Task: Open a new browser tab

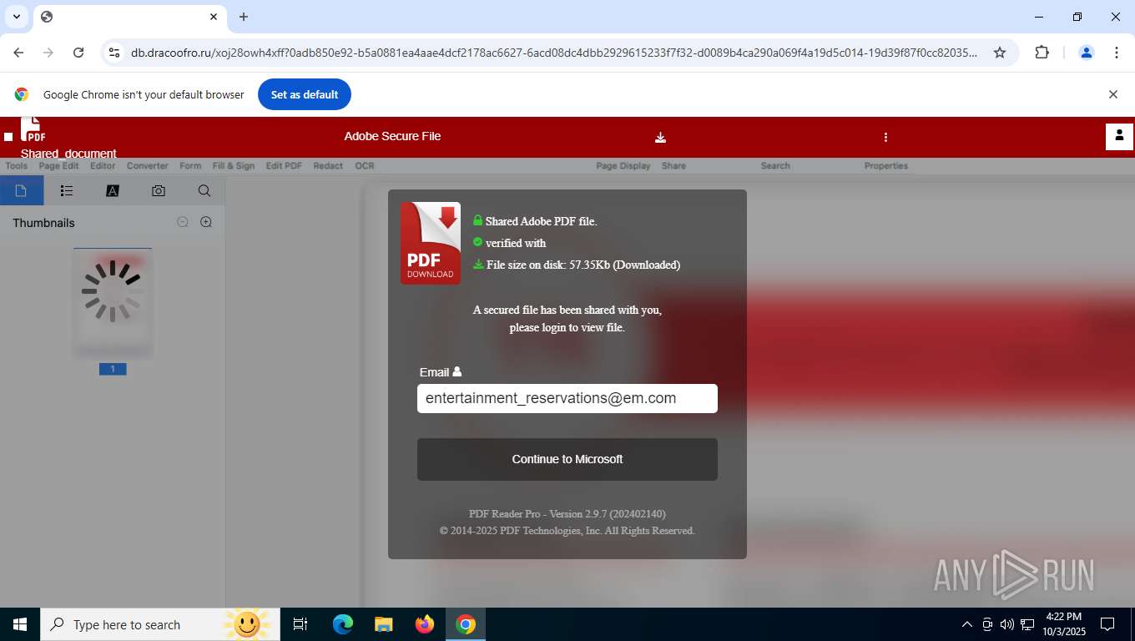Action: click(244, 17)
